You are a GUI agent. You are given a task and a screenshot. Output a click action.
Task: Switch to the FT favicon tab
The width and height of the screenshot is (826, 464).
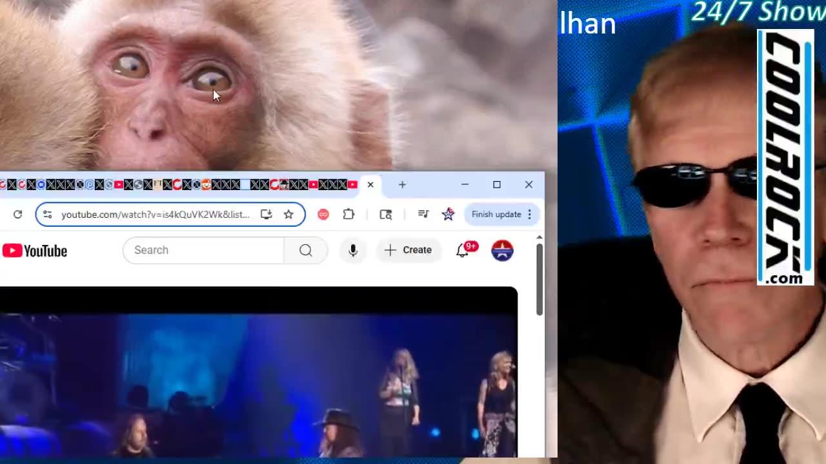tap(157, 185)
